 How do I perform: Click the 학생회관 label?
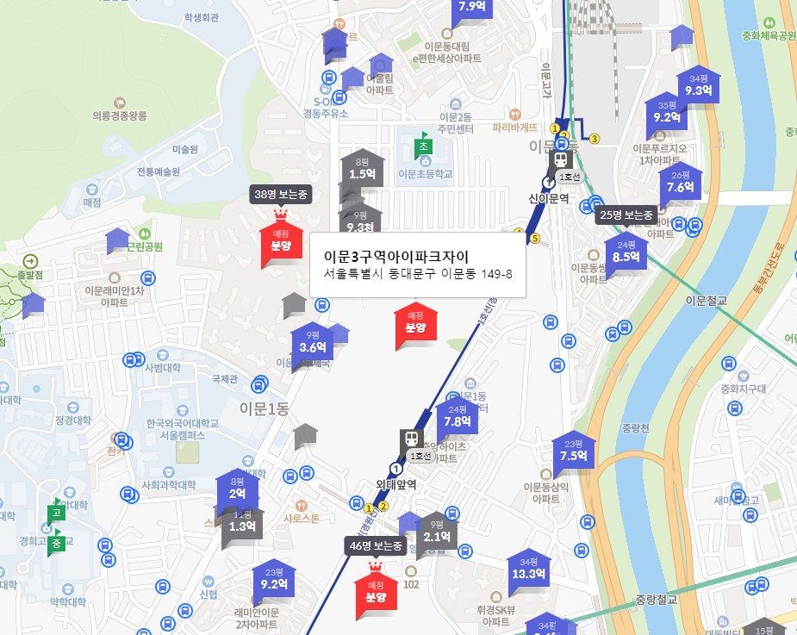(202, 18)
